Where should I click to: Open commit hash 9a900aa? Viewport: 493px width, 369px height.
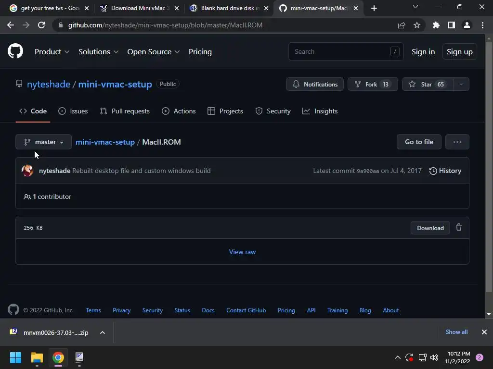[x=367, y=171]
